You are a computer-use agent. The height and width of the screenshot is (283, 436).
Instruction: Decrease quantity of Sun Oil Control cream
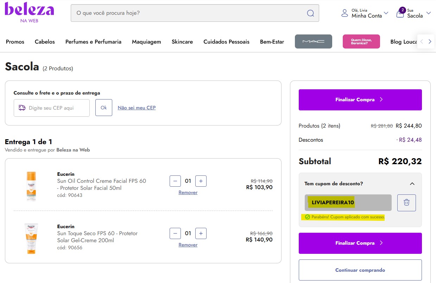(x=175, y=181)
